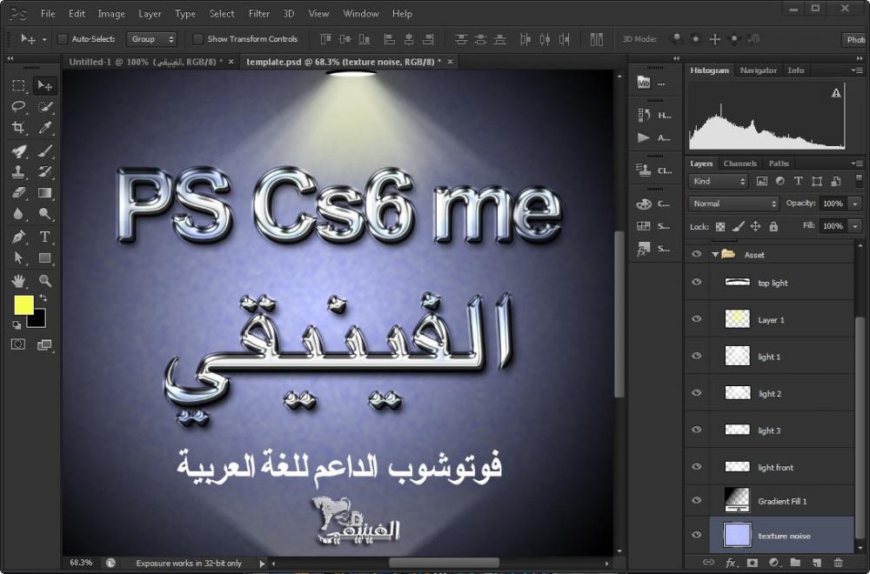The height and width of the screenshot is (574, 870).
Task: Select the Rectangular Marquee tool
Action: click(x=19, y=85)
